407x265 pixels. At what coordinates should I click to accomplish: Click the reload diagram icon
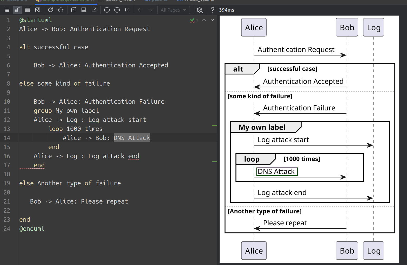coord(50,10)
